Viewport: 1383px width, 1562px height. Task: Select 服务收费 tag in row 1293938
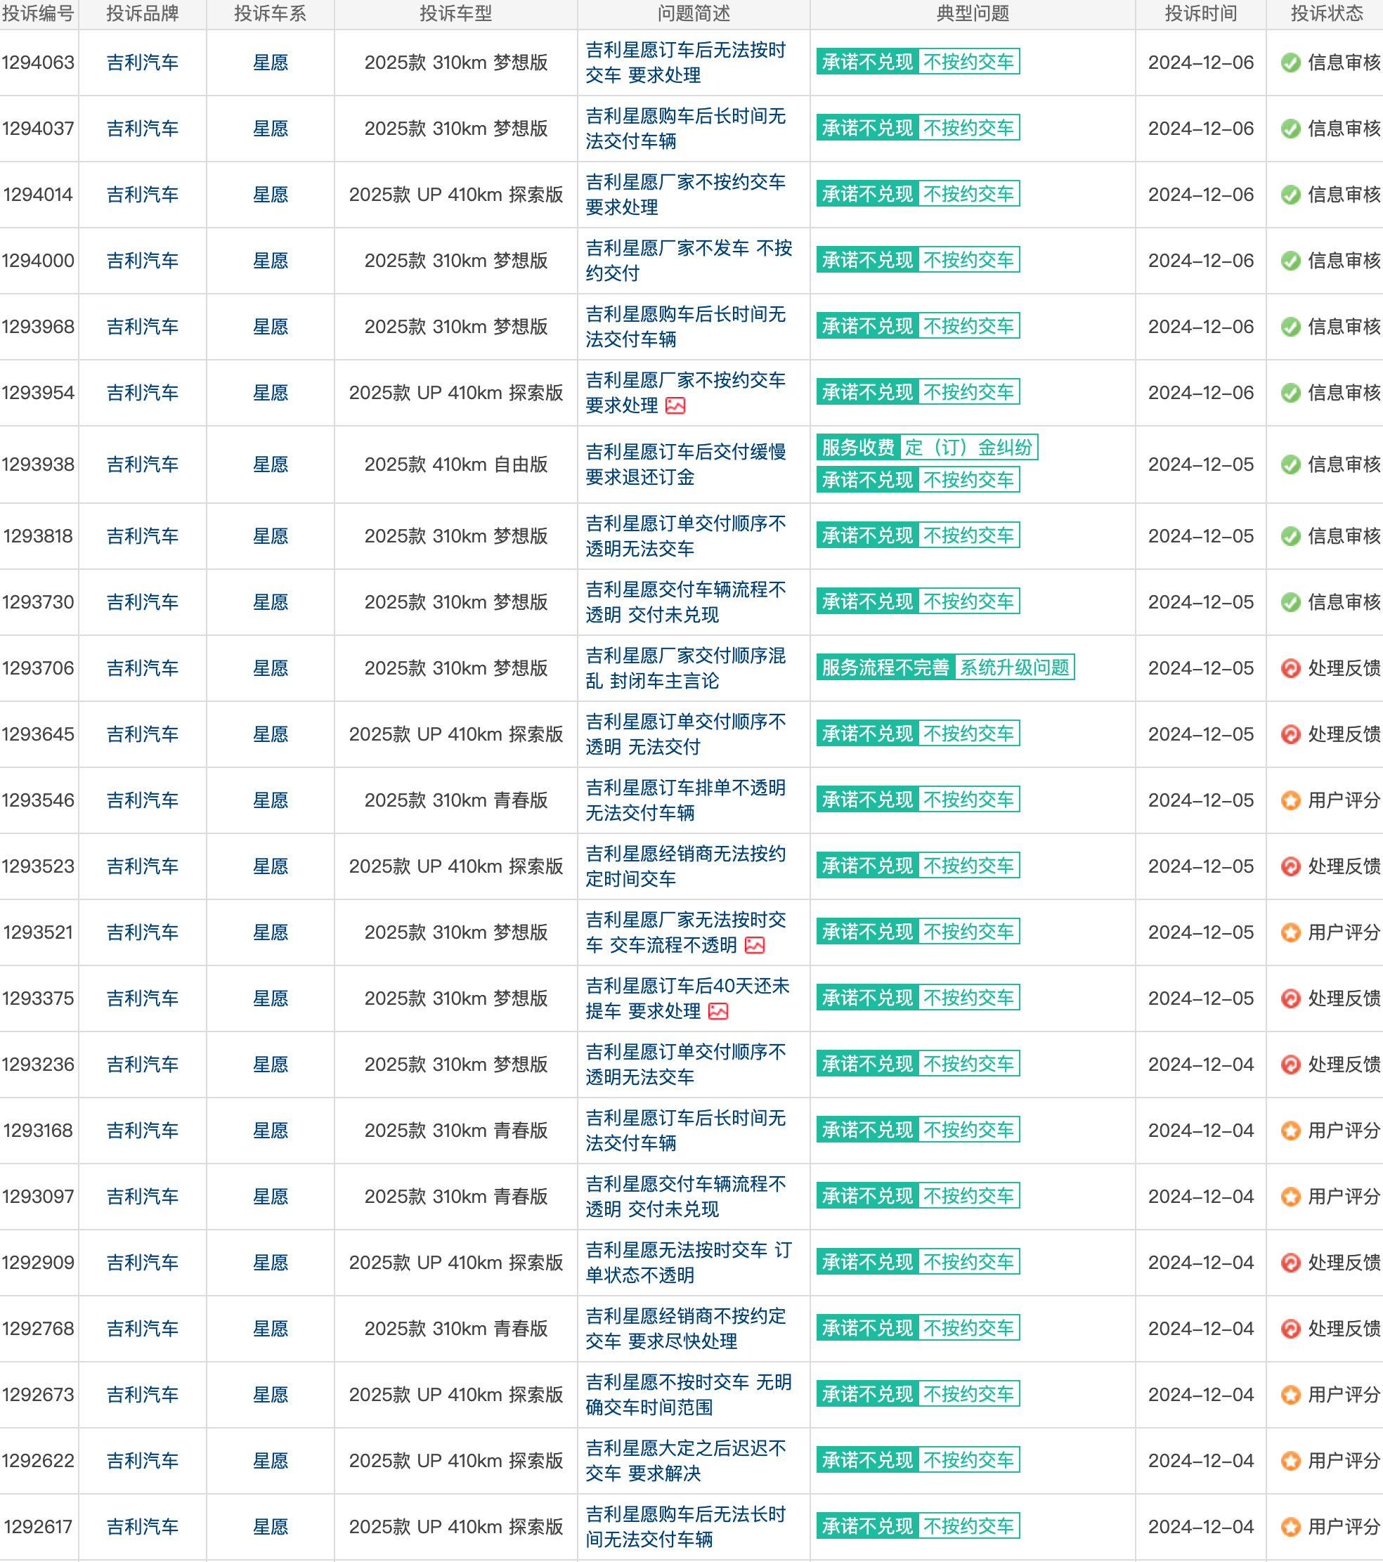[858, 447]
